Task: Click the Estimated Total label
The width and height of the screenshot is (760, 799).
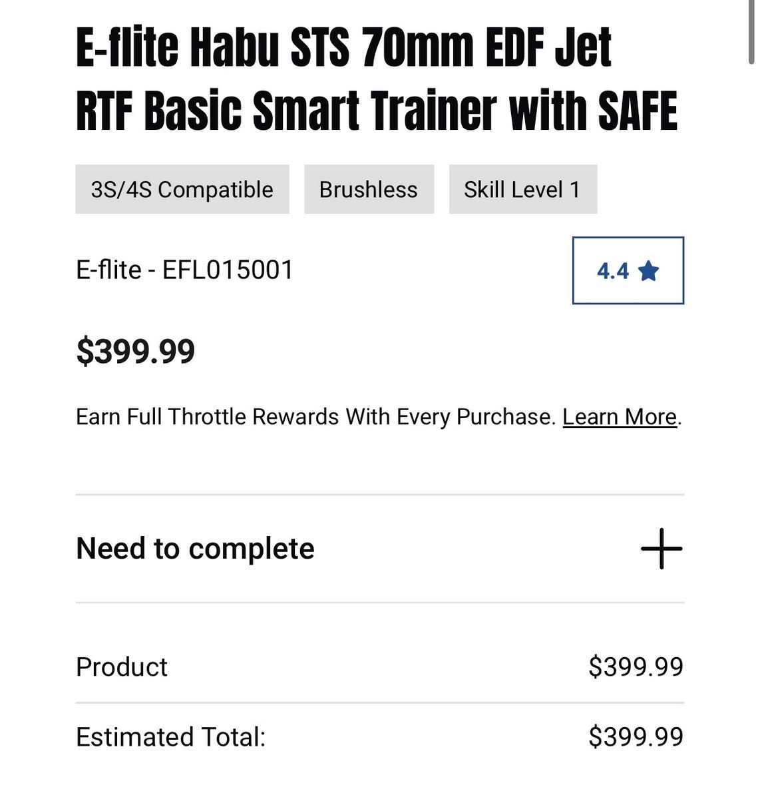Action: click(171, 737)
